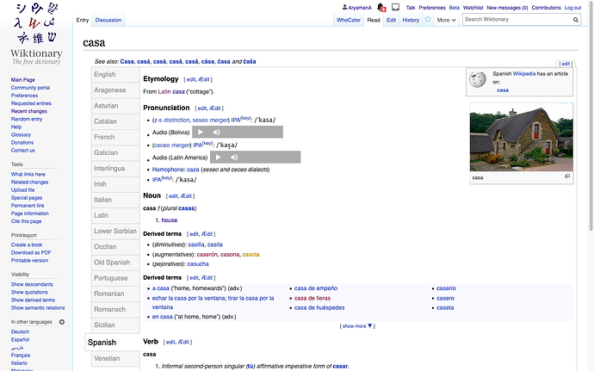Play the Latin America audio
The width and height of the screenshot is (594, 371).
[218, 158]
